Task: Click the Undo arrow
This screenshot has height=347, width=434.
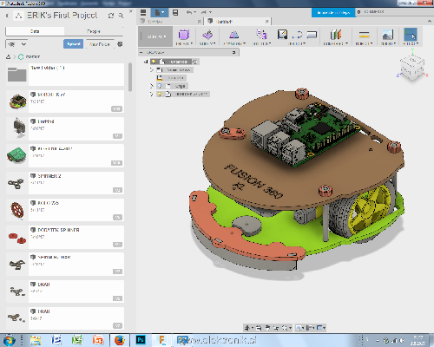Action: tap(189, 12)
